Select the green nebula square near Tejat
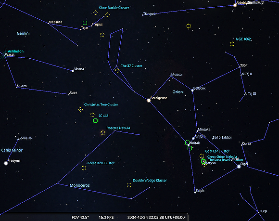This screenshot has width=279, height=221. (x=85, y=23)
